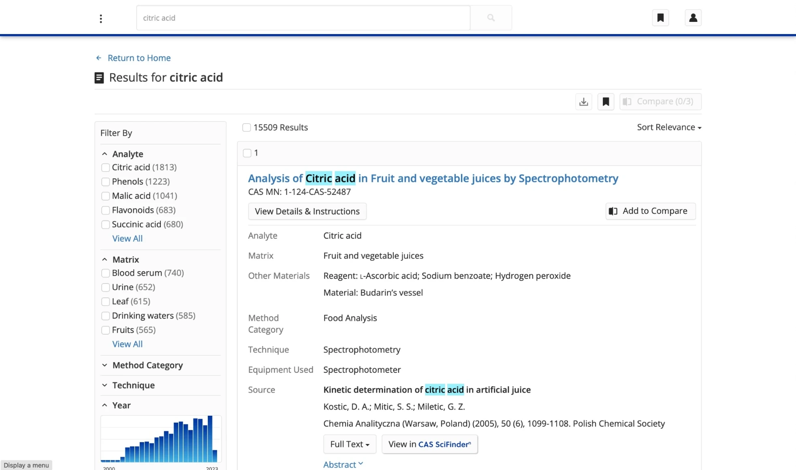Open the Full Text dropdown
The height and width of the screenshot is (470, 796).
click(x=350, y=444)
